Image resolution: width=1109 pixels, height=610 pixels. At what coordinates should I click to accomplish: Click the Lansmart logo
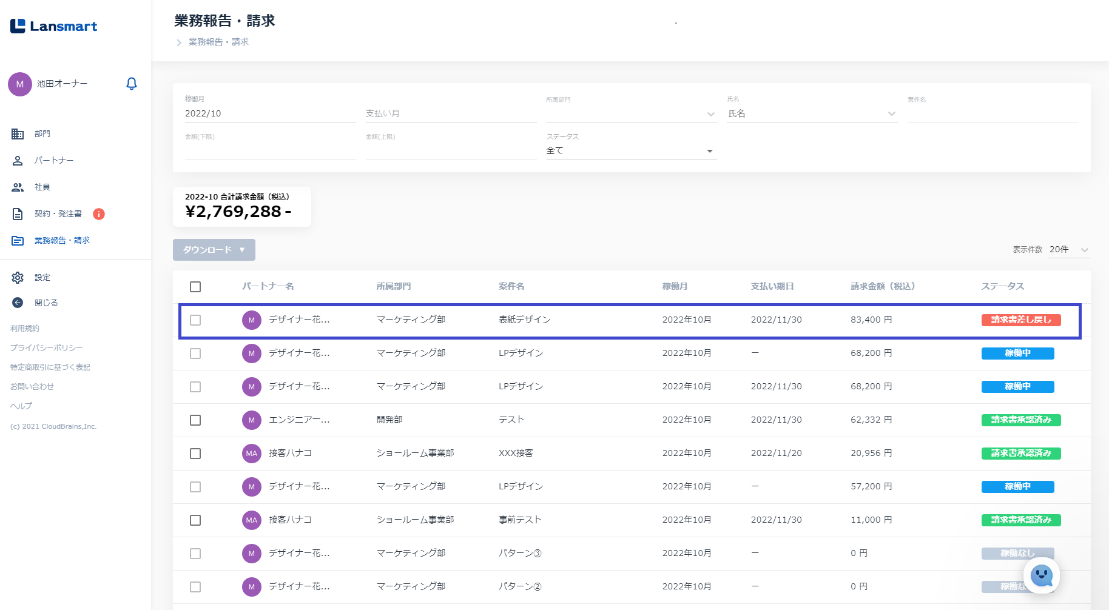tap(54, 26)
